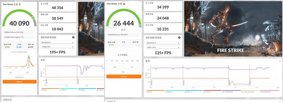
Task: Open info icon of 预估的游戏效能 in RTX 3090 window
Action: coord(73,37)
